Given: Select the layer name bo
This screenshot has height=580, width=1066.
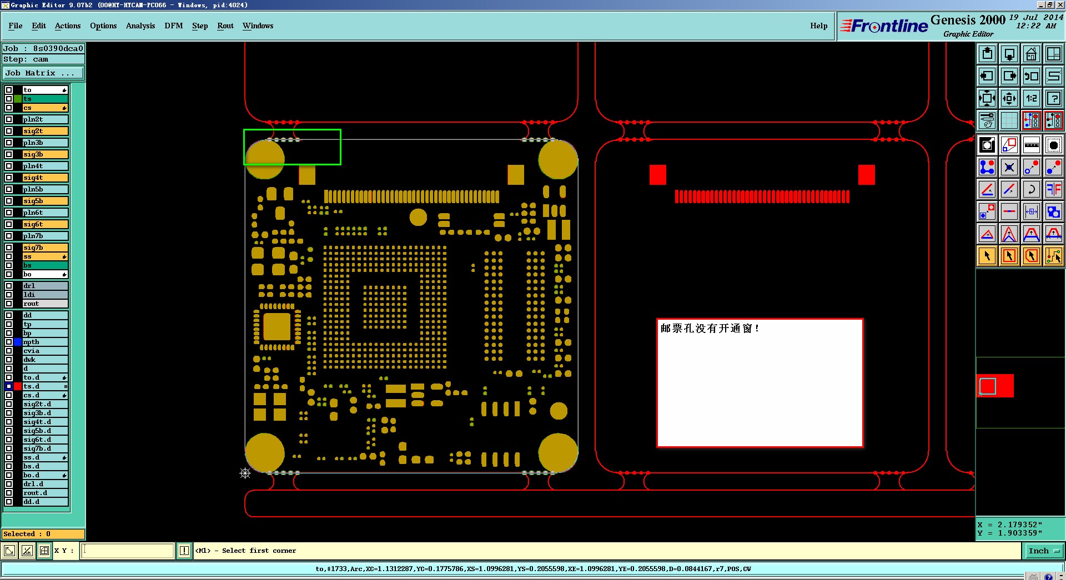Looking at the screenshot, I should tap(45, 274).
